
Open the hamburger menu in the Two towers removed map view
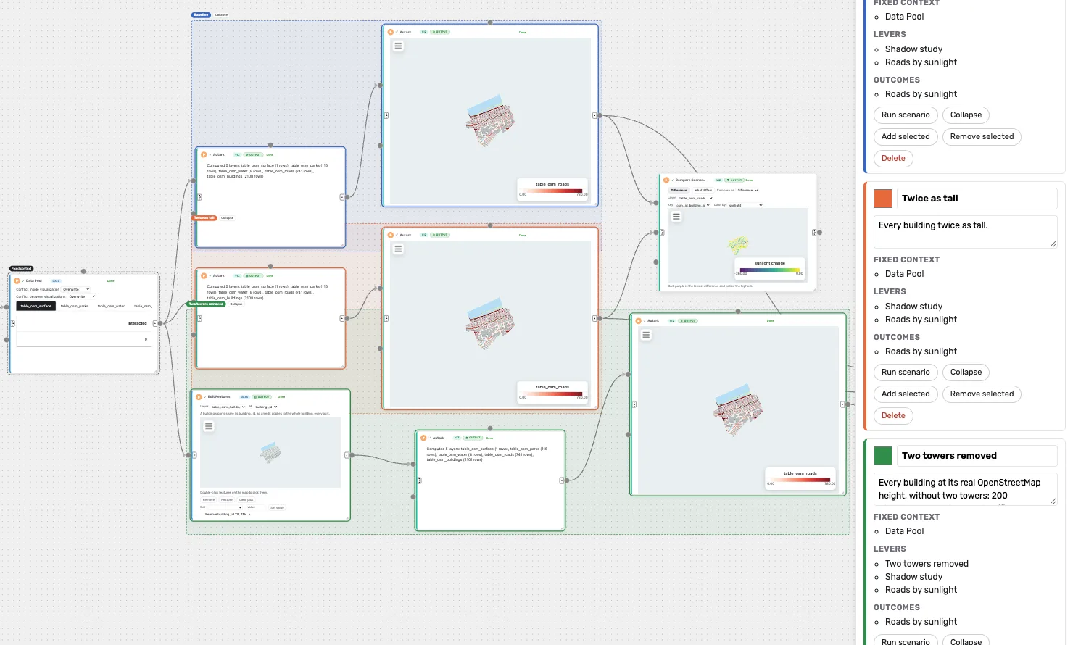[646, 335]
